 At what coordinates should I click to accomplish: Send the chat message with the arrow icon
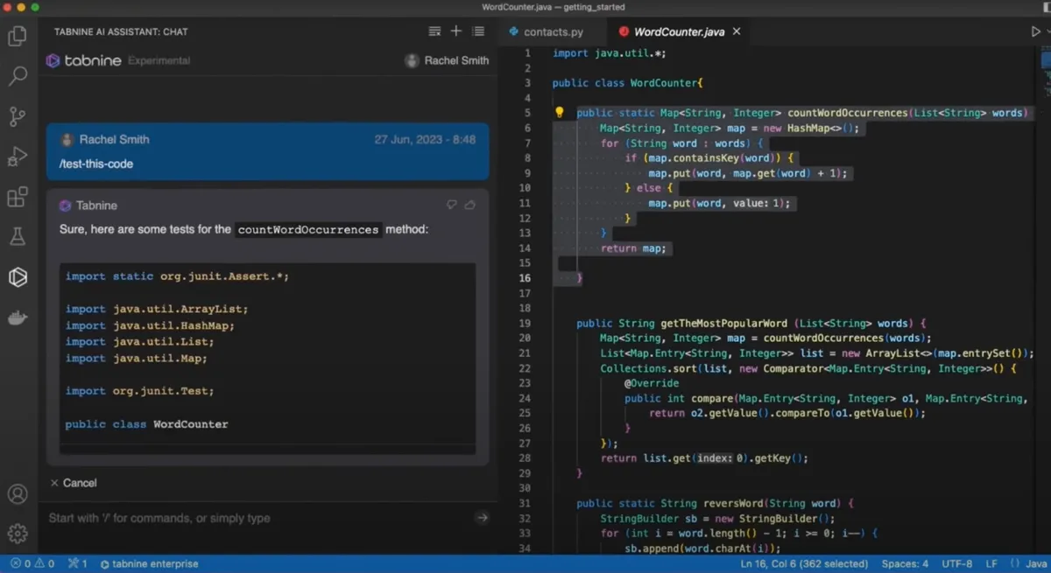click(482, 518)
